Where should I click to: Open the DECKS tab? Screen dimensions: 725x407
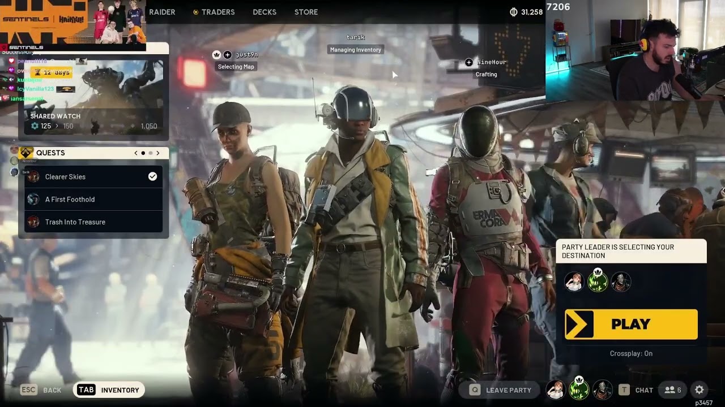(265, 12)
